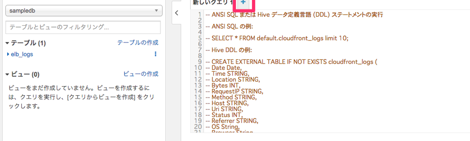Click the table and view filter field

coord(83,27)
